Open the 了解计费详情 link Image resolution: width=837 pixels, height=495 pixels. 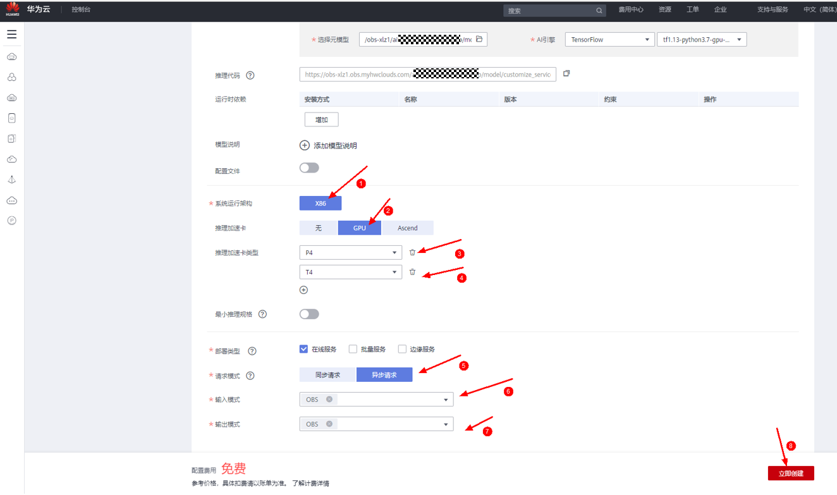(x=310, y=484)
